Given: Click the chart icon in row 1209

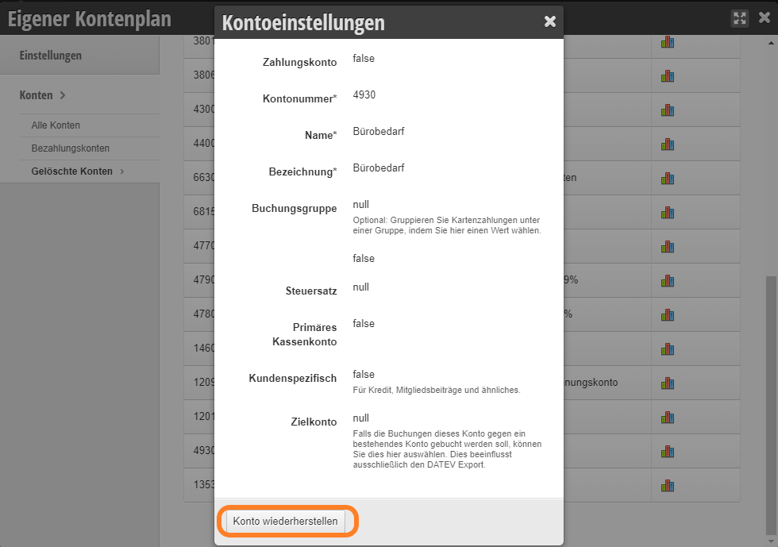Looking at the screenshot, I should [x=668, y=383].
